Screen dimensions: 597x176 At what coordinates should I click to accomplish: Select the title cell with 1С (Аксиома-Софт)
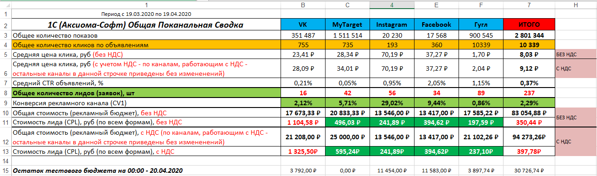(x=146, y=25)
